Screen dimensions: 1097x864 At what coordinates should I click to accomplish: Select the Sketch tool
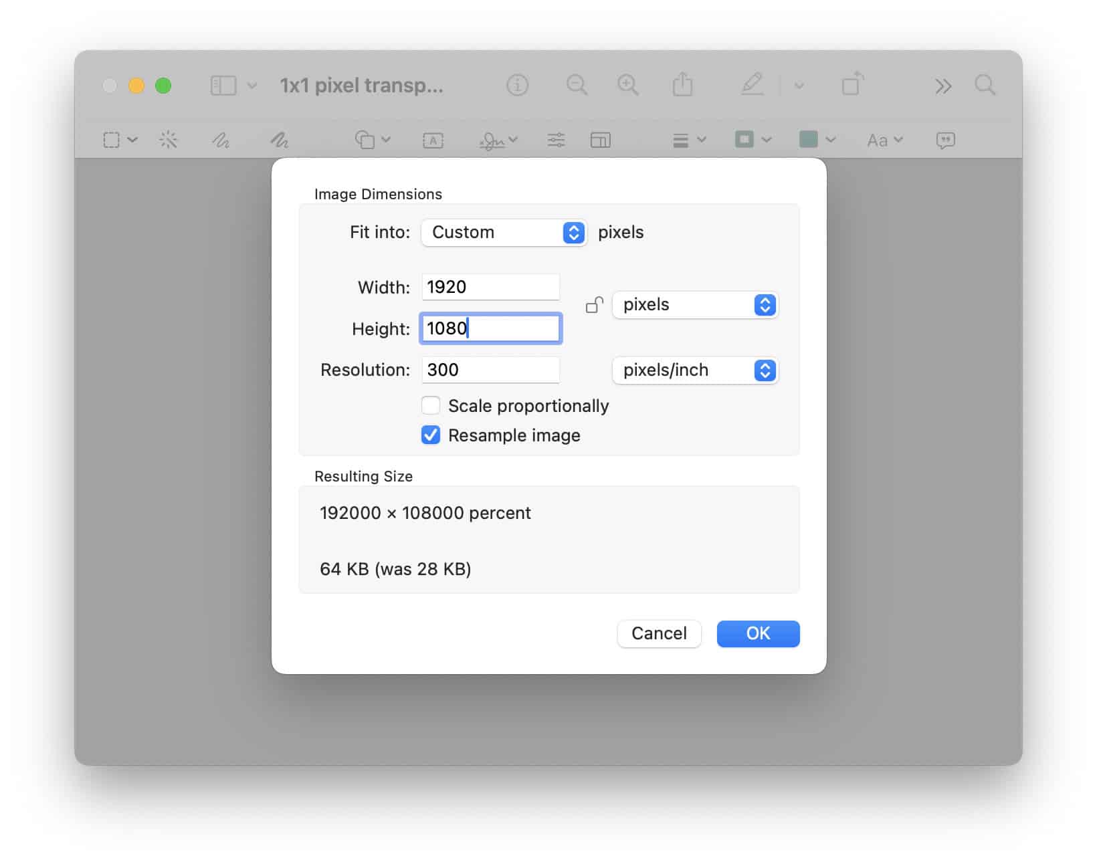[221, 140]
